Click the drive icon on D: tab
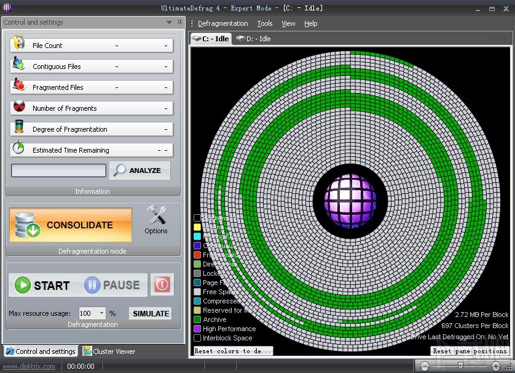515x373 pixels. click(240, 39)
